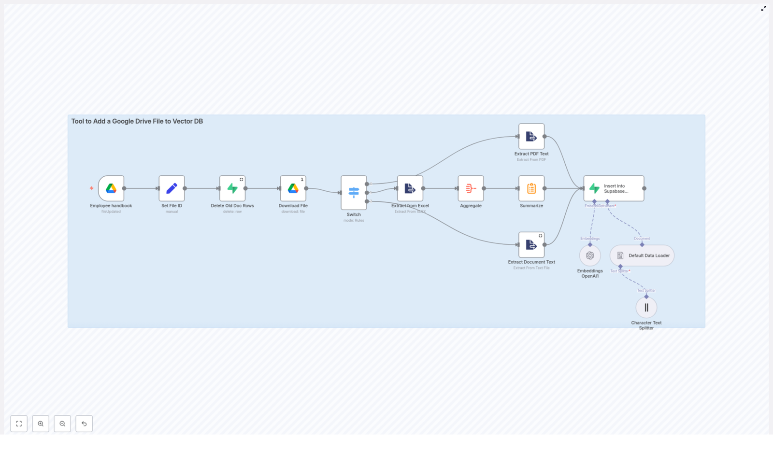Click the workflow title text
Image resolution: width=773 pixels, height=453 pixels.
pos(137,121)
